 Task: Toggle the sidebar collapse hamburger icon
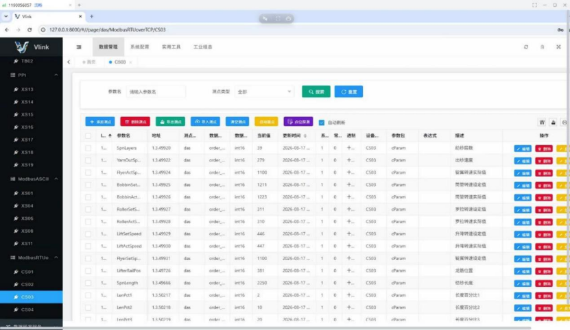[79, 47]
